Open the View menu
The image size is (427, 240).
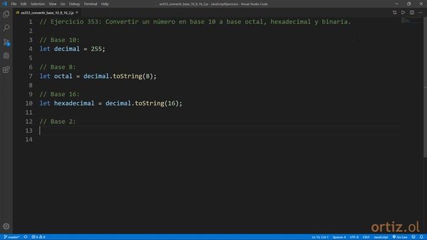click(x=53, y=4)
